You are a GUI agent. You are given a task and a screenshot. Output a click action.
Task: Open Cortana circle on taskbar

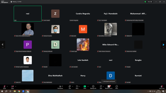click(x=10, y=91)
